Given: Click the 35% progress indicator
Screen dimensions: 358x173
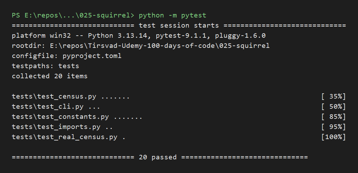Looking at the screenshot, I should tap(333, 97).
